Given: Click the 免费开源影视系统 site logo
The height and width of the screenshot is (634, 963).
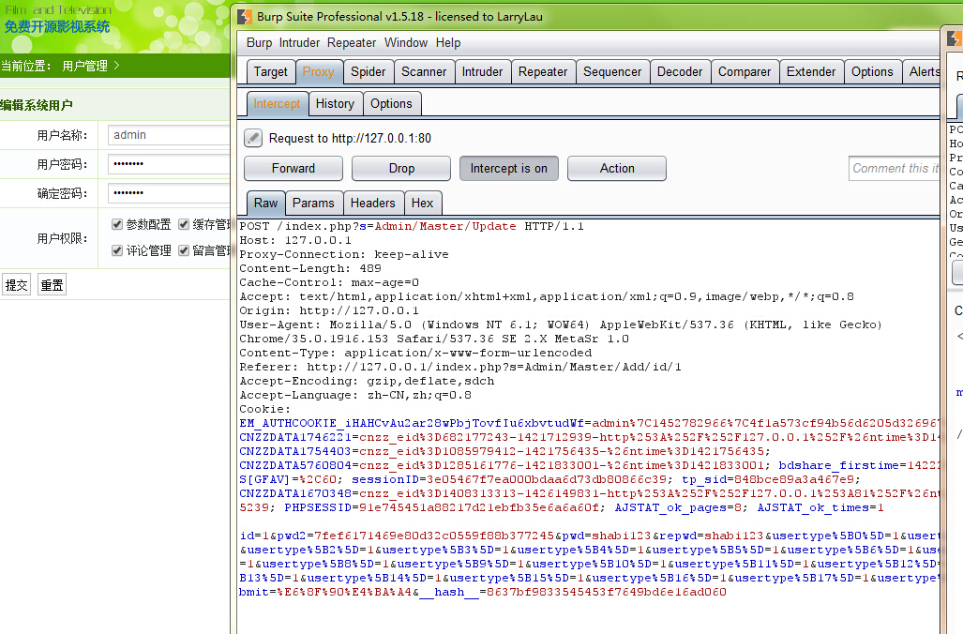Looking at the screenshot, I should [57, 26].
